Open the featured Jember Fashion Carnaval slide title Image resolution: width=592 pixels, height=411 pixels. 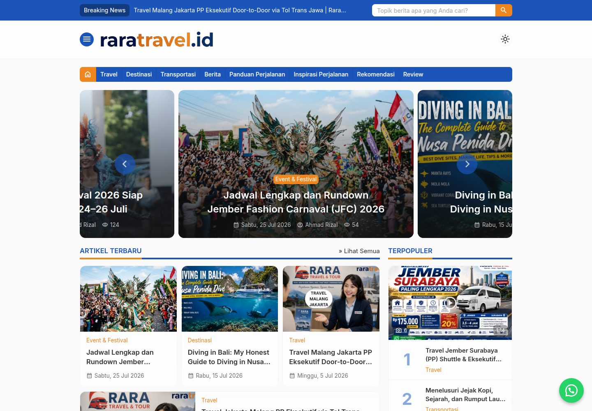pos(296,202)
